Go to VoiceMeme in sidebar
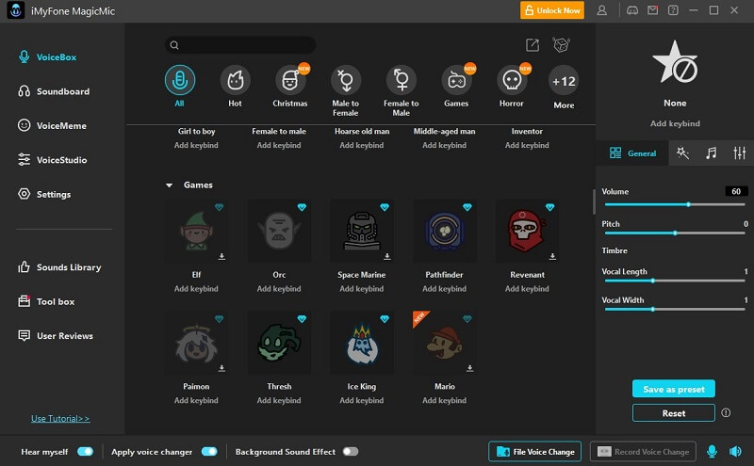This screenshot has width=754, height=466. pos(52,125)
